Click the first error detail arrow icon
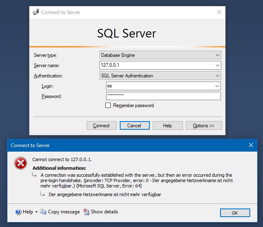 tap(34, 175)
